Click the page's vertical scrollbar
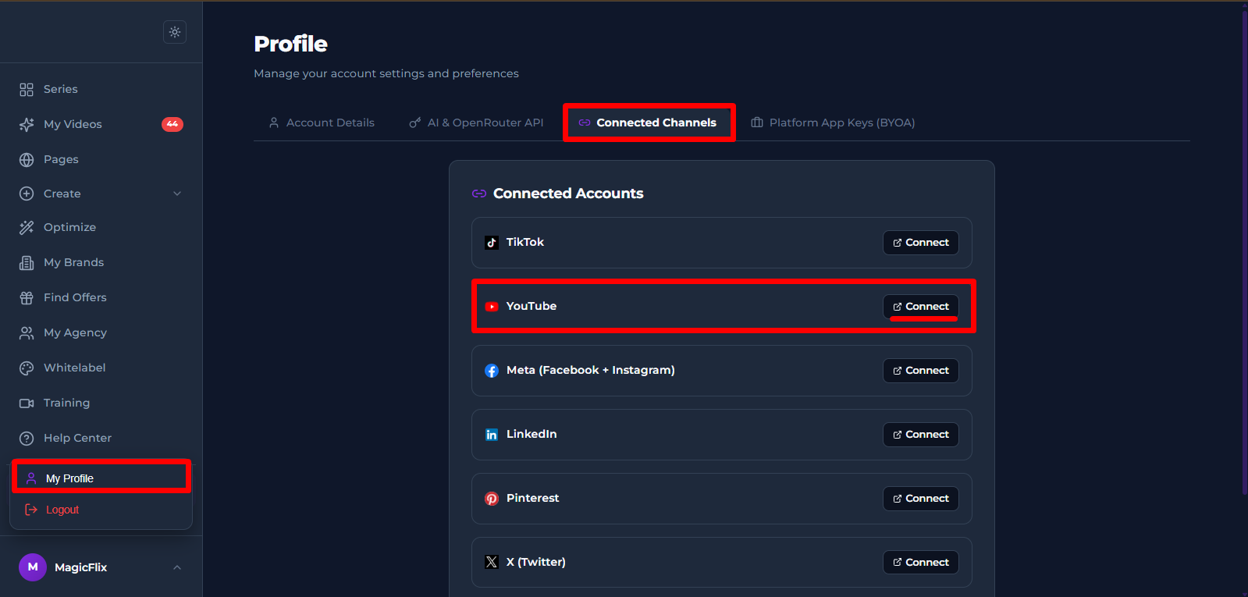Viewport: 1248px width, 597px height. click(x=1244, y=254)
